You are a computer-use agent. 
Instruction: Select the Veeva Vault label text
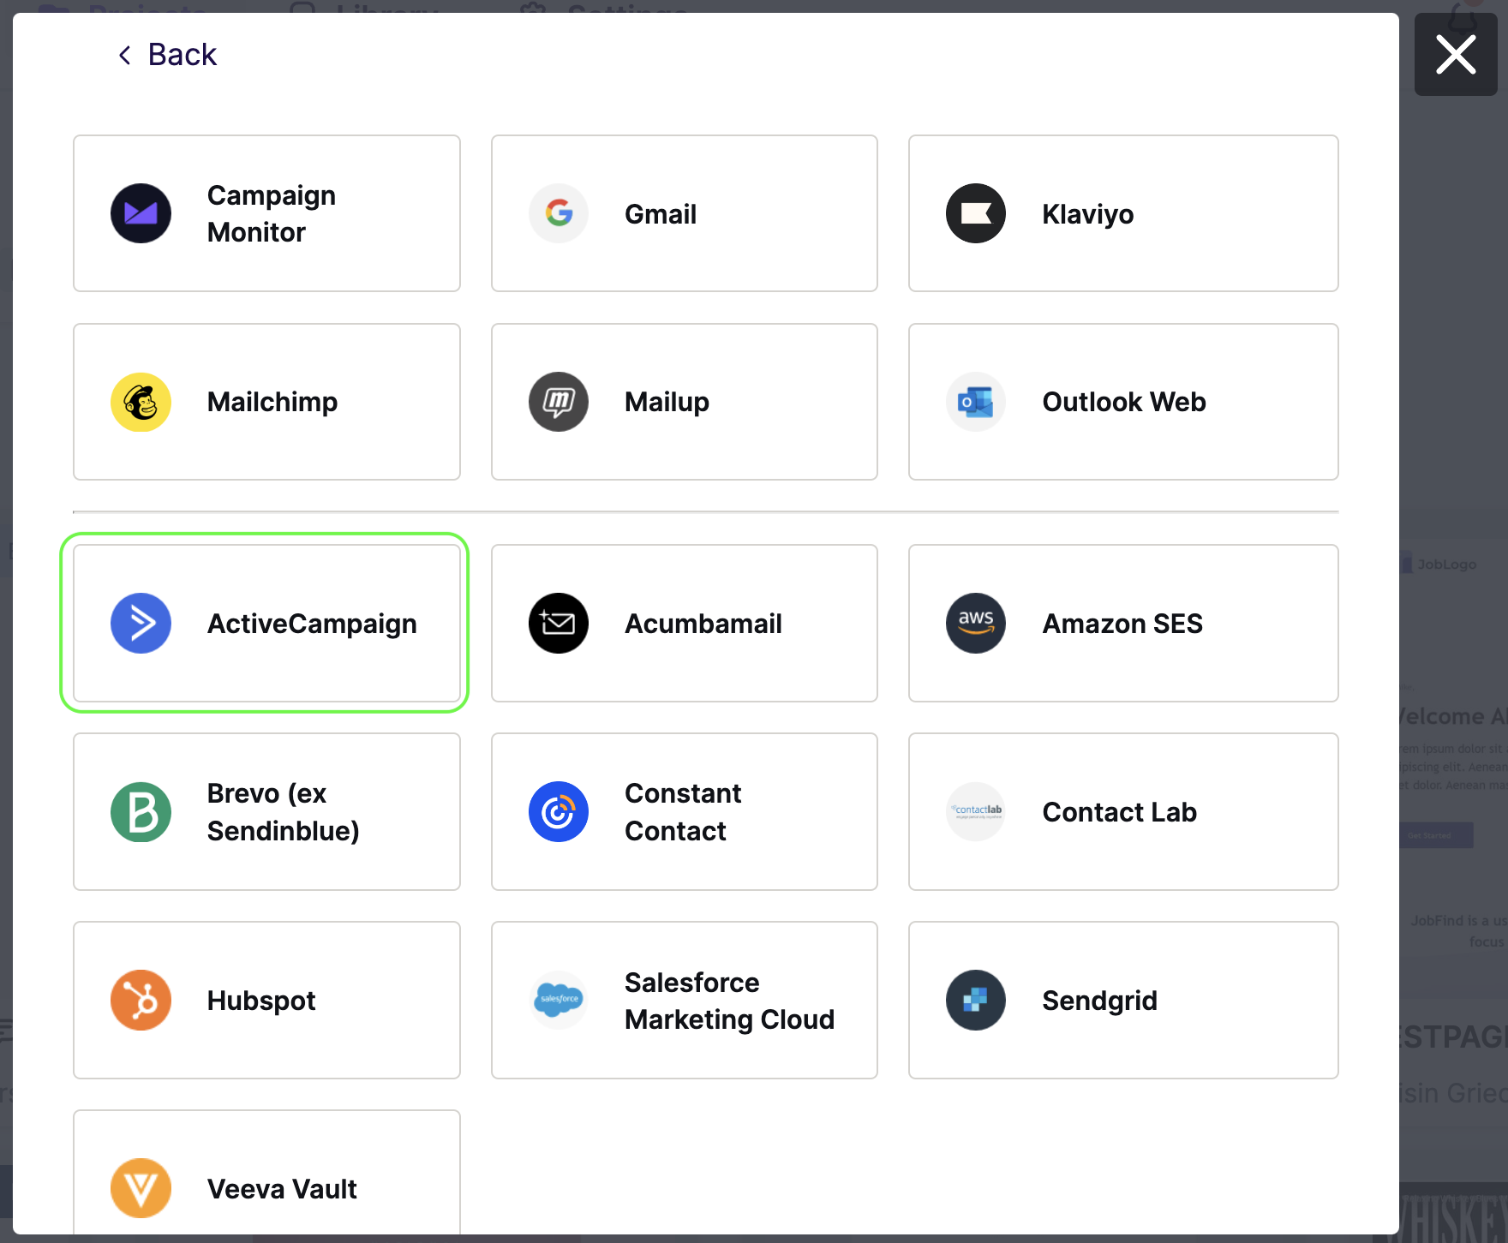coord(282,1189)
